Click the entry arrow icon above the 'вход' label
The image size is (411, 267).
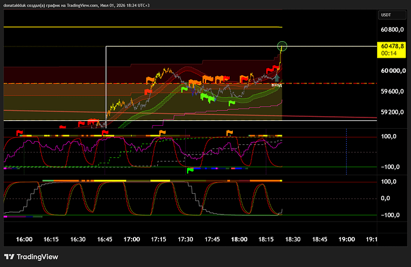pyautogui.click(x=276, y=77)
